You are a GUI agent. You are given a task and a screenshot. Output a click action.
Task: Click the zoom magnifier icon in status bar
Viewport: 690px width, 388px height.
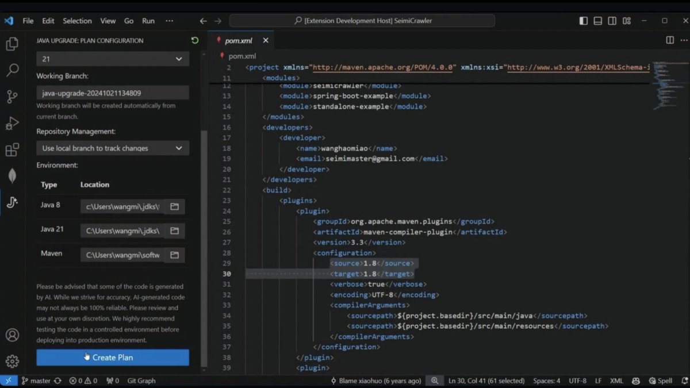435,381
